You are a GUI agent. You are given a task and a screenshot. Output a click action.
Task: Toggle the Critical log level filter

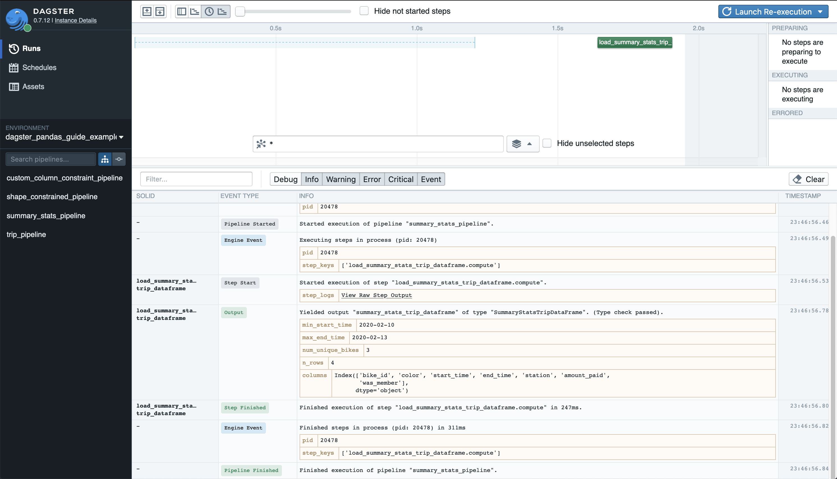click(401, 179)
